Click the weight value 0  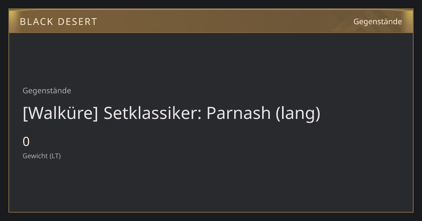(26, 142)
